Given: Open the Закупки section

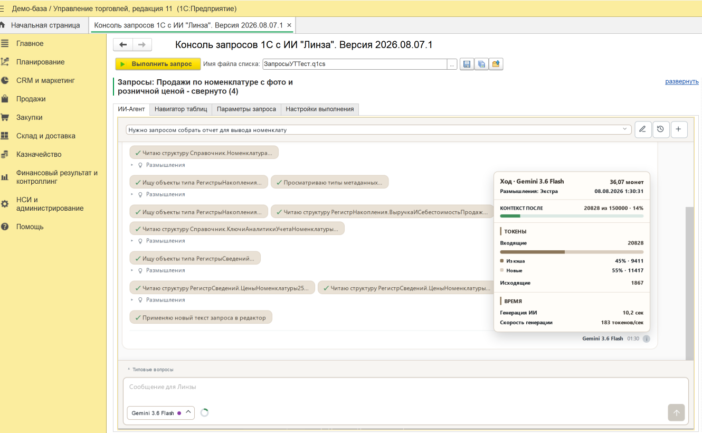Looking at the screenshot, I should 29,117.
